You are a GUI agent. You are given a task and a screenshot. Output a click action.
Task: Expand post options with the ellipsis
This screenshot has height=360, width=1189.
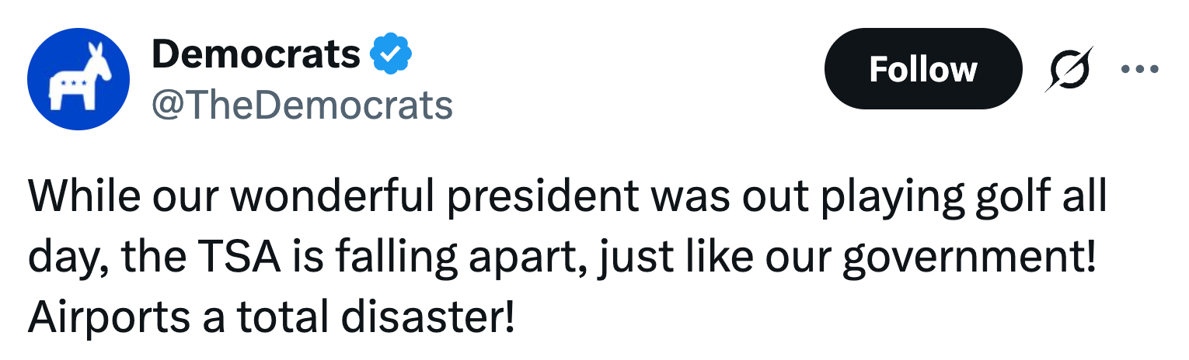(x=1140, y=69)
